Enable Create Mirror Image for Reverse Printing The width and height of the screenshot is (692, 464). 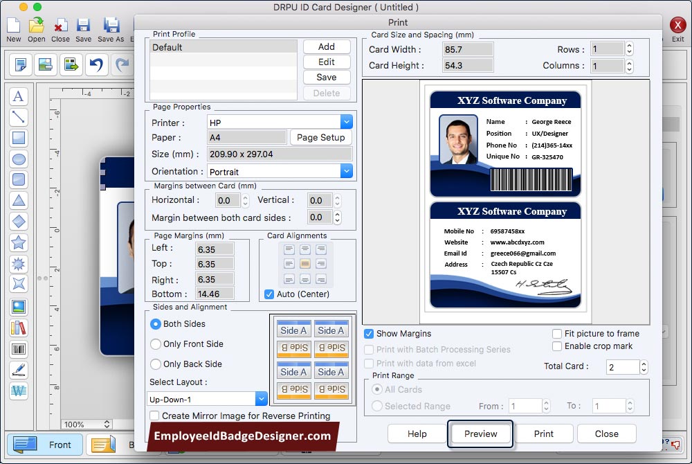tap(154, 416)
